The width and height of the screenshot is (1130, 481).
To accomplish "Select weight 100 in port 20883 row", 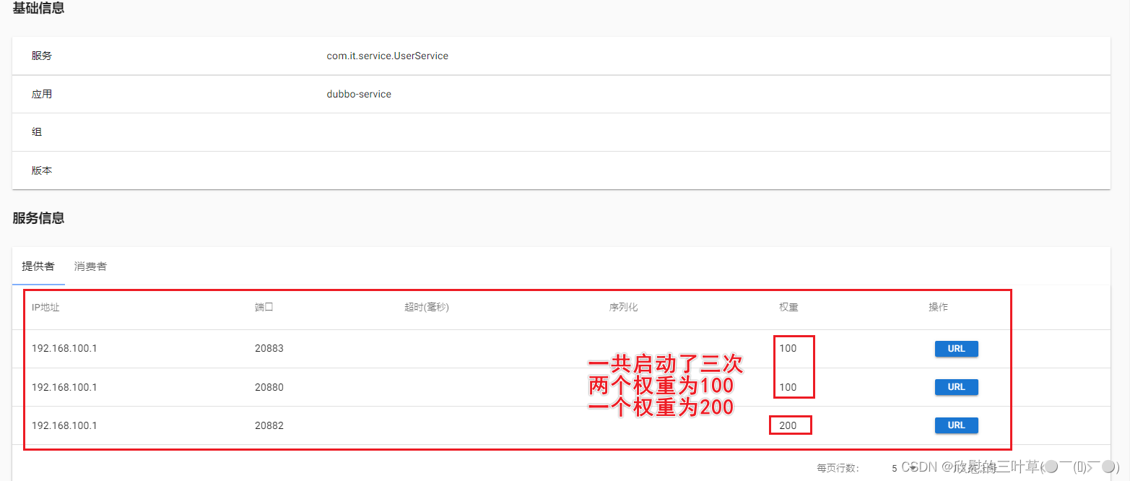I will tap(788, 348).
